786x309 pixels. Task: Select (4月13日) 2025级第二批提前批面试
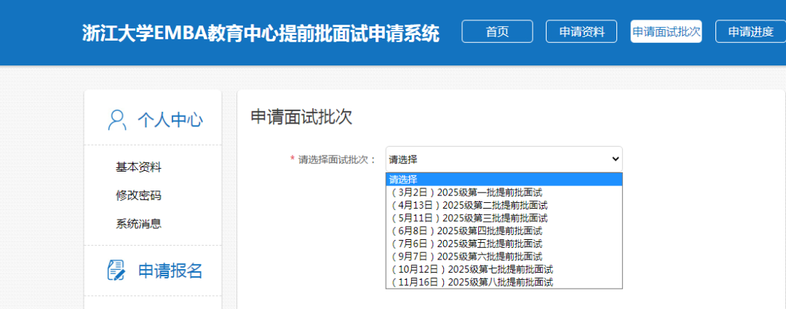[x=504, y=205]
